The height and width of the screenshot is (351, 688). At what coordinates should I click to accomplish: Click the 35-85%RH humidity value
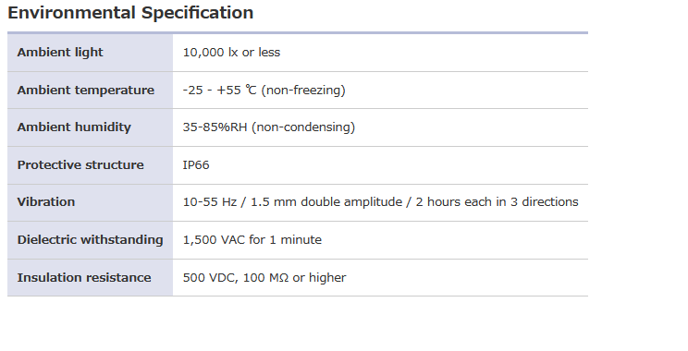coord(215,127)
